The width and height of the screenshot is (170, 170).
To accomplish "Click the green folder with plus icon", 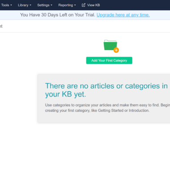I will point(111,46).
